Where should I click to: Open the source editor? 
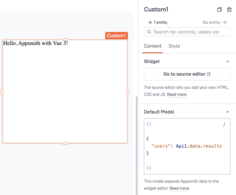point(187,74)
